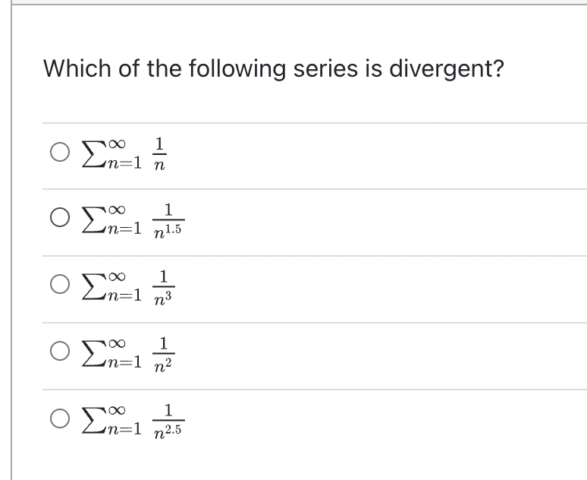Choose the radio button for series 1/n^3
The width and height of the screenshot is (587, 480).
[60, 284]
